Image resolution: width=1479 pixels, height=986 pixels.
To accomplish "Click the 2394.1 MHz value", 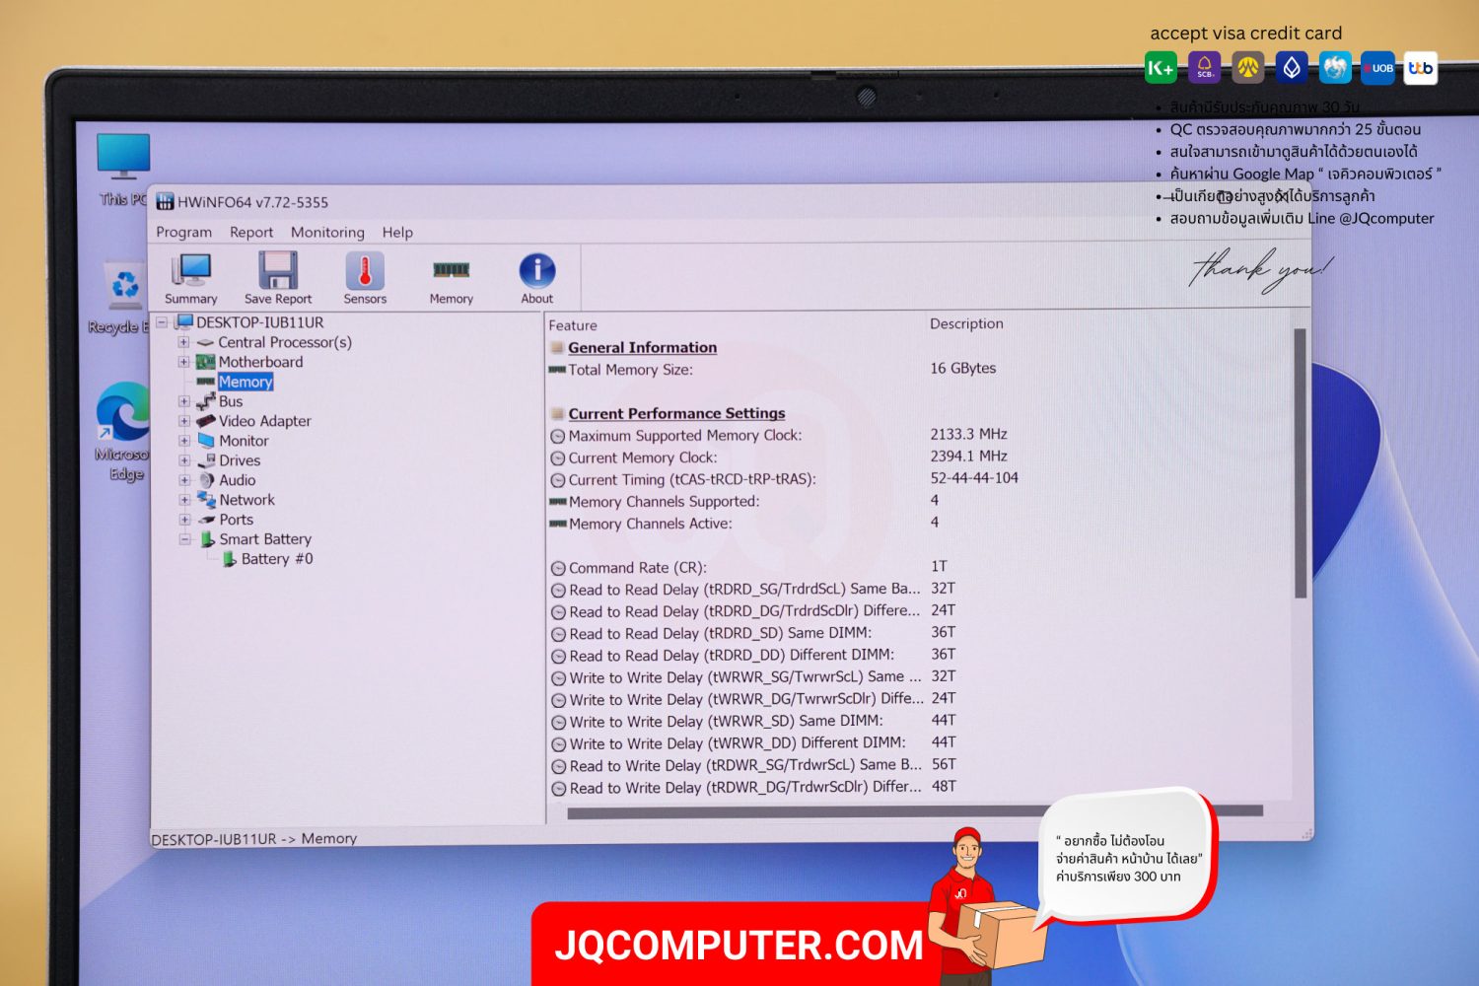I will 968,457.
